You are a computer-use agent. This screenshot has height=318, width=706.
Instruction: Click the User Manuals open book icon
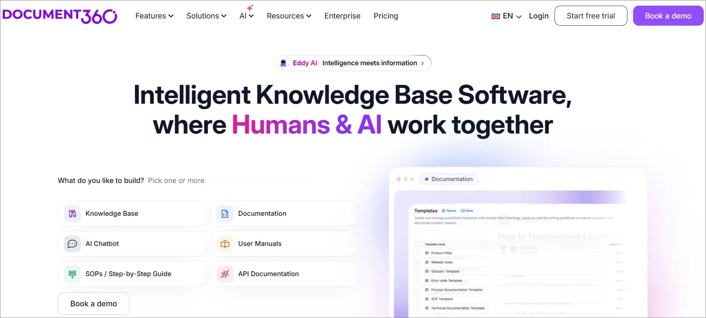(225, 244)
